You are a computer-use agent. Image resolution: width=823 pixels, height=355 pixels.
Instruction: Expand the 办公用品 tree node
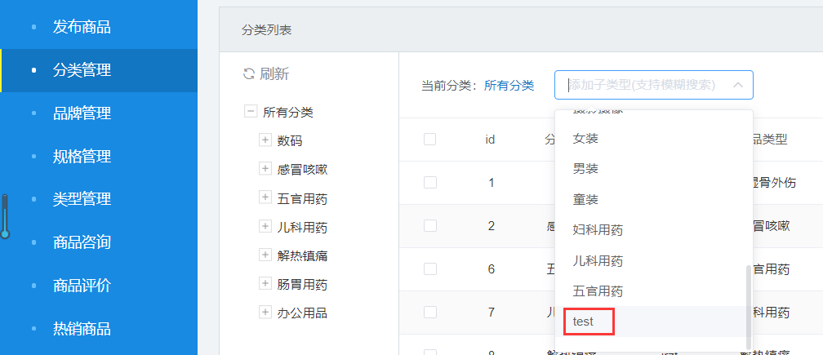(265, 312)
